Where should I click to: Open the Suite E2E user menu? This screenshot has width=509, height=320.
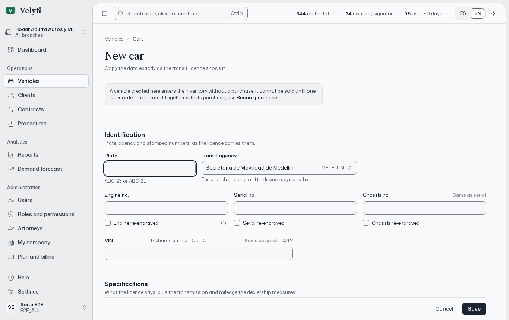pos(46,307)
